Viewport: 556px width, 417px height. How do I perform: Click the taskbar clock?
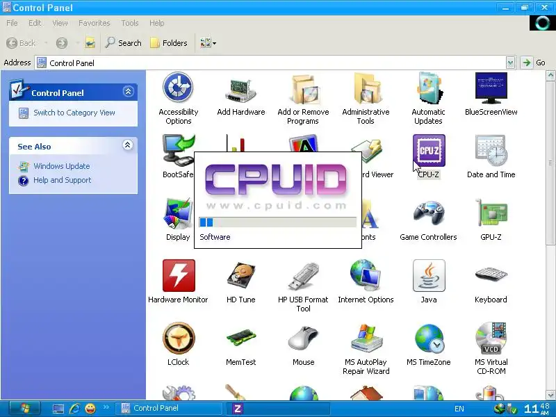(537, 409)
